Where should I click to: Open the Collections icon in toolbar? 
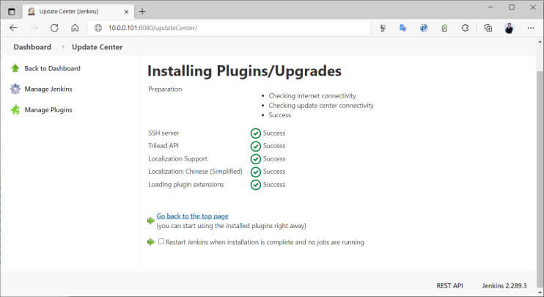point(488,28)
